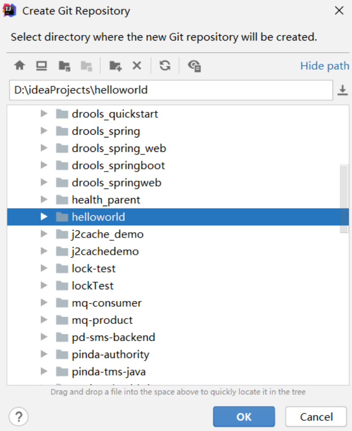Click the Help question mark button
Viewport: 352px width, 431px height.
click(x=19, y=416)
